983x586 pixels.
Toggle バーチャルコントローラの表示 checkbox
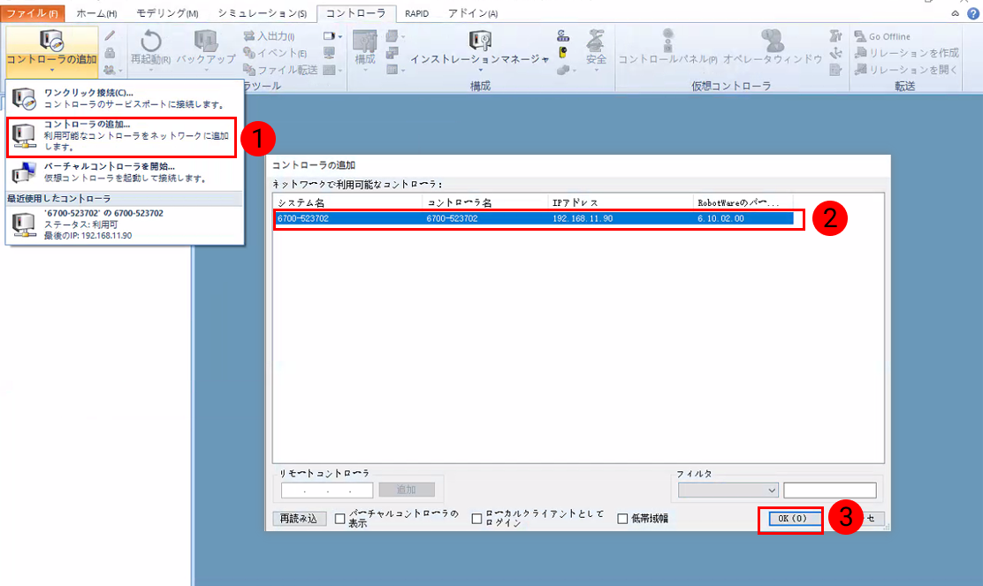click(x=339, y=518)
